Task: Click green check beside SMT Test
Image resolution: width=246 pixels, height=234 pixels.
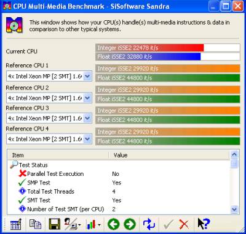Action: (22, 200)
